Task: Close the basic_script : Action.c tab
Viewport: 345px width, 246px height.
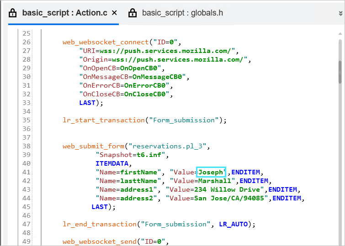Action: pyautogui.click(x=114, y=13)
